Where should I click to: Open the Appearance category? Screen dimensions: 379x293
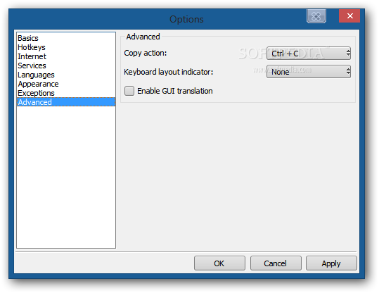tap(66, 84)
